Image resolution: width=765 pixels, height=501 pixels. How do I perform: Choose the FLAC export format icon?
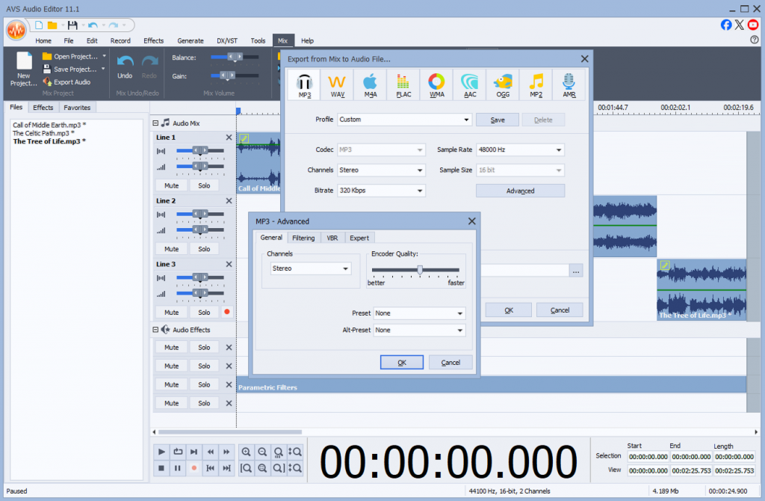click(403, 84)
